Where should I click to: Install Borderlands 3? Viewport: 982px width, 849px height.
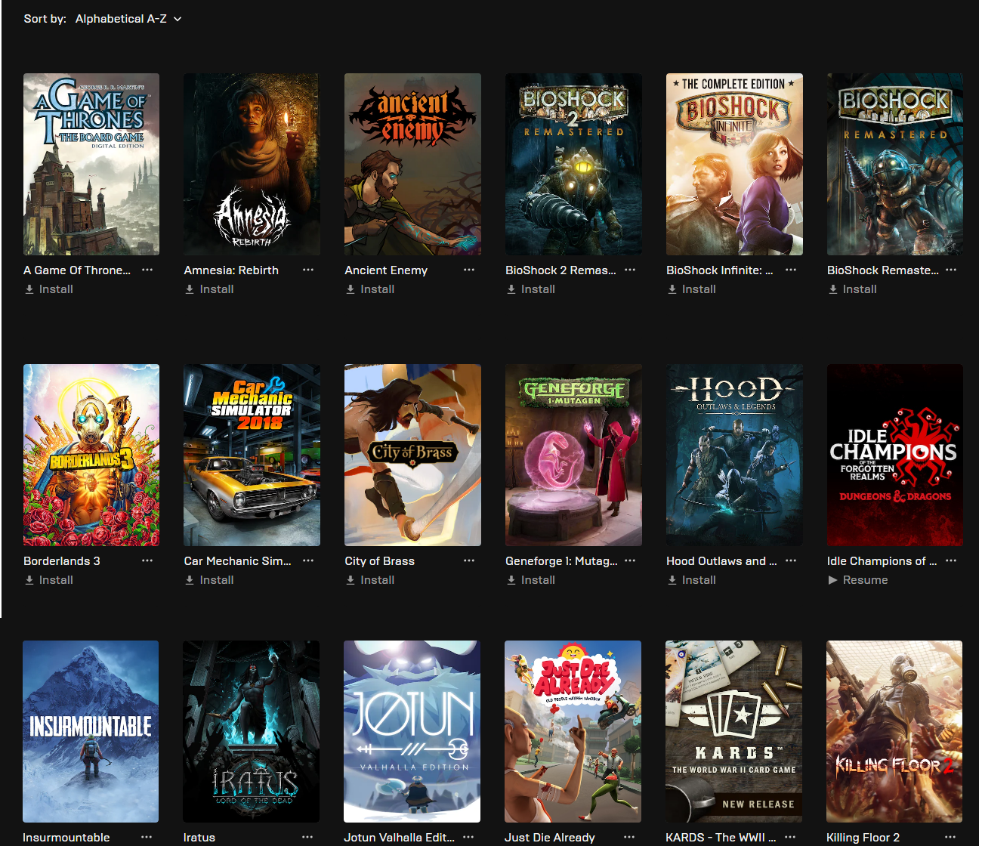pyautogui.click(x=49, y=580)
